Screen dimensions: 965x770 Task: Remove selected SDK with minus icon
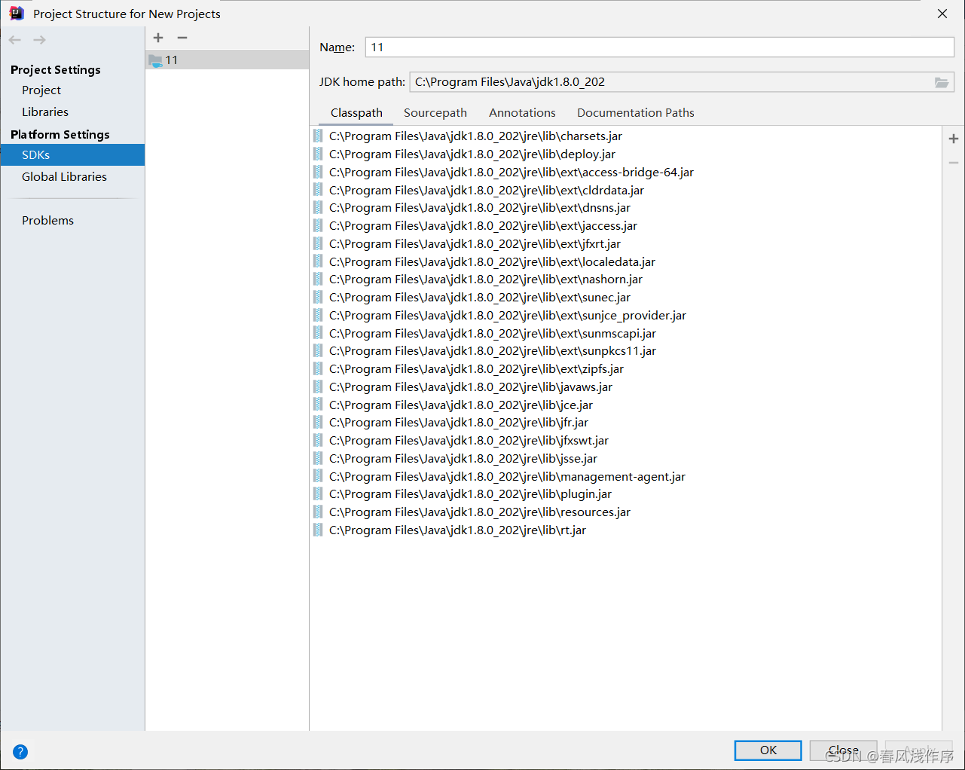[182, 38]
